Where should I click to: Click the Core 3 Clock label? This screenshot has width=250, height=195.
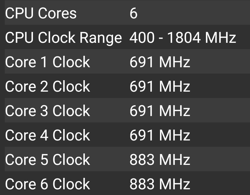48,111
